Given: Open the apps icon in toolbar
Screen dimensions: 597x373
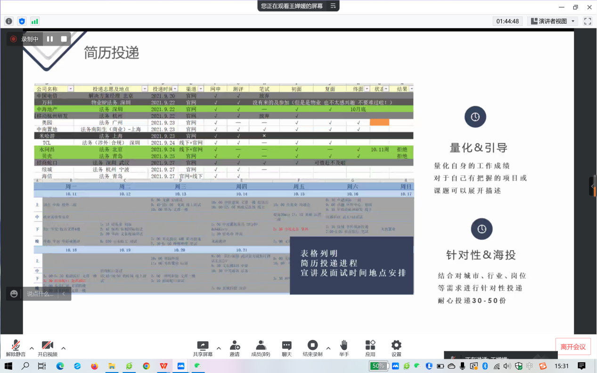Looking at the screenshot, I should (x=370, y=348).
